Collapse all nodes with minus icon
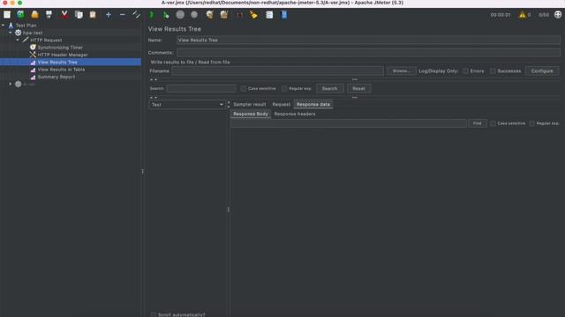Image resolution: width=565 pixels, height=317 pixels. 123,15
